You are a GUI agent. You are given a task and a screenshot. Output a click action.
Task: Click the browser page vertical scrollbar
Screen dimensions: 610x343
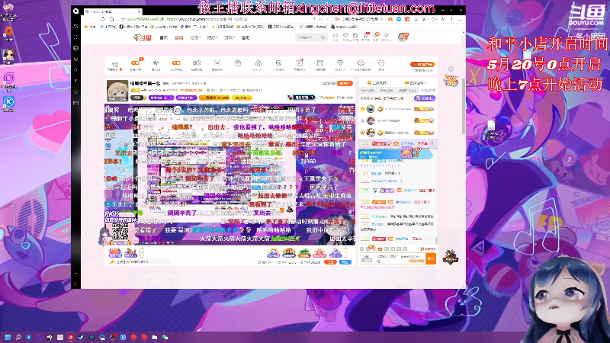click(x=464, y=107)
